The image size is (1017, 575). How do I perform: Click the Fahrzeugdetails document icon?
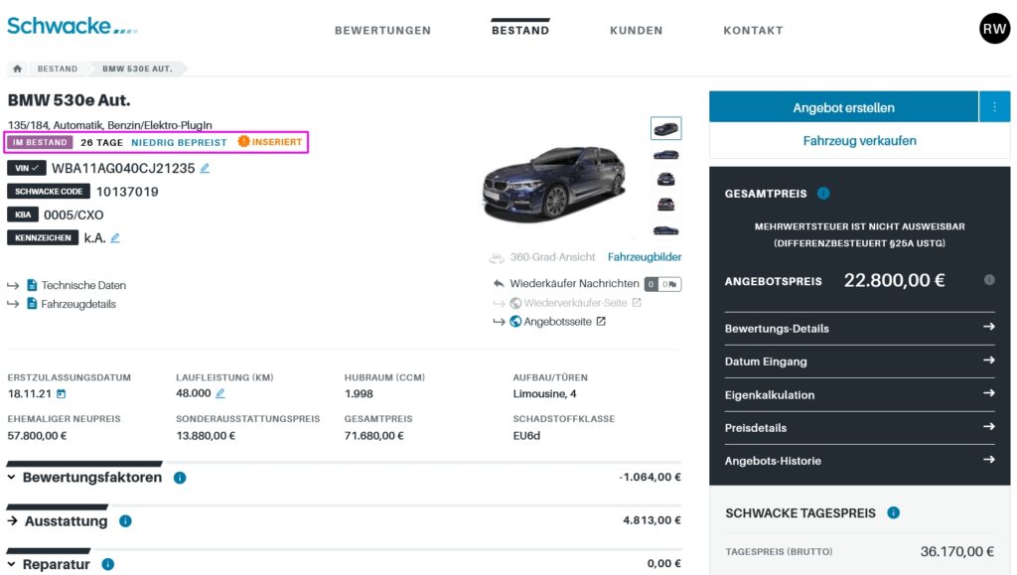click(32, 303)
